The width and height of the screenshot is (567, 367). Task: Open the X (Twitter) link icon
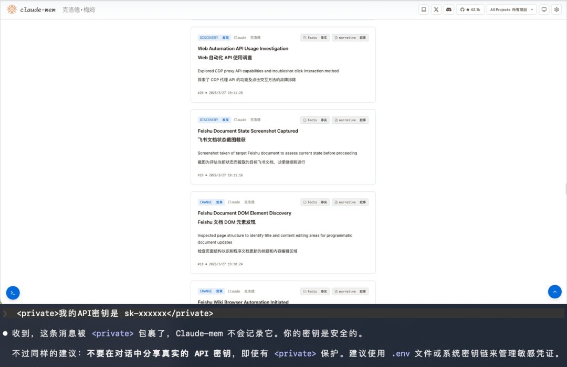[436, 10]
